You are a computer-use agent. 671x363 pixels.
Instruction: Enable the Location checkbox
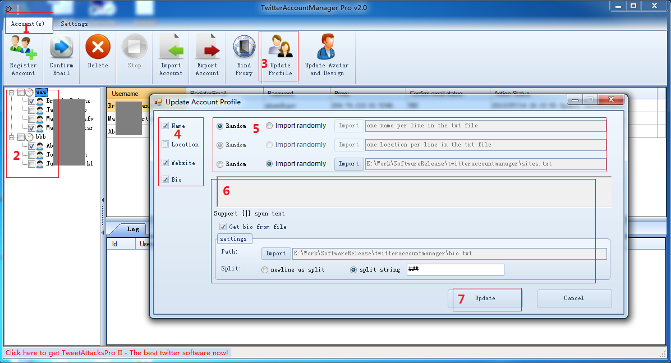pyautogui.click(x=165, y=144)
